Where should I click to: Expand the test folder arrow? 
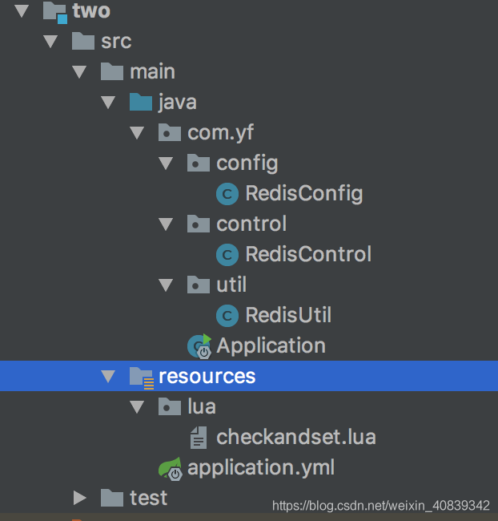coord(79,498)
